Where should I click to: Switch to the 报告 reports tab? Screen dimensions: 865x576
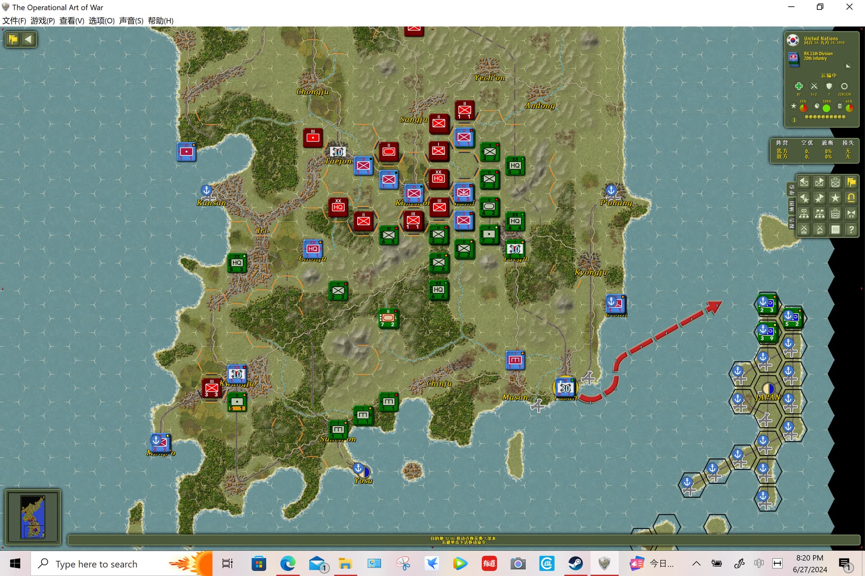[792, 222]
